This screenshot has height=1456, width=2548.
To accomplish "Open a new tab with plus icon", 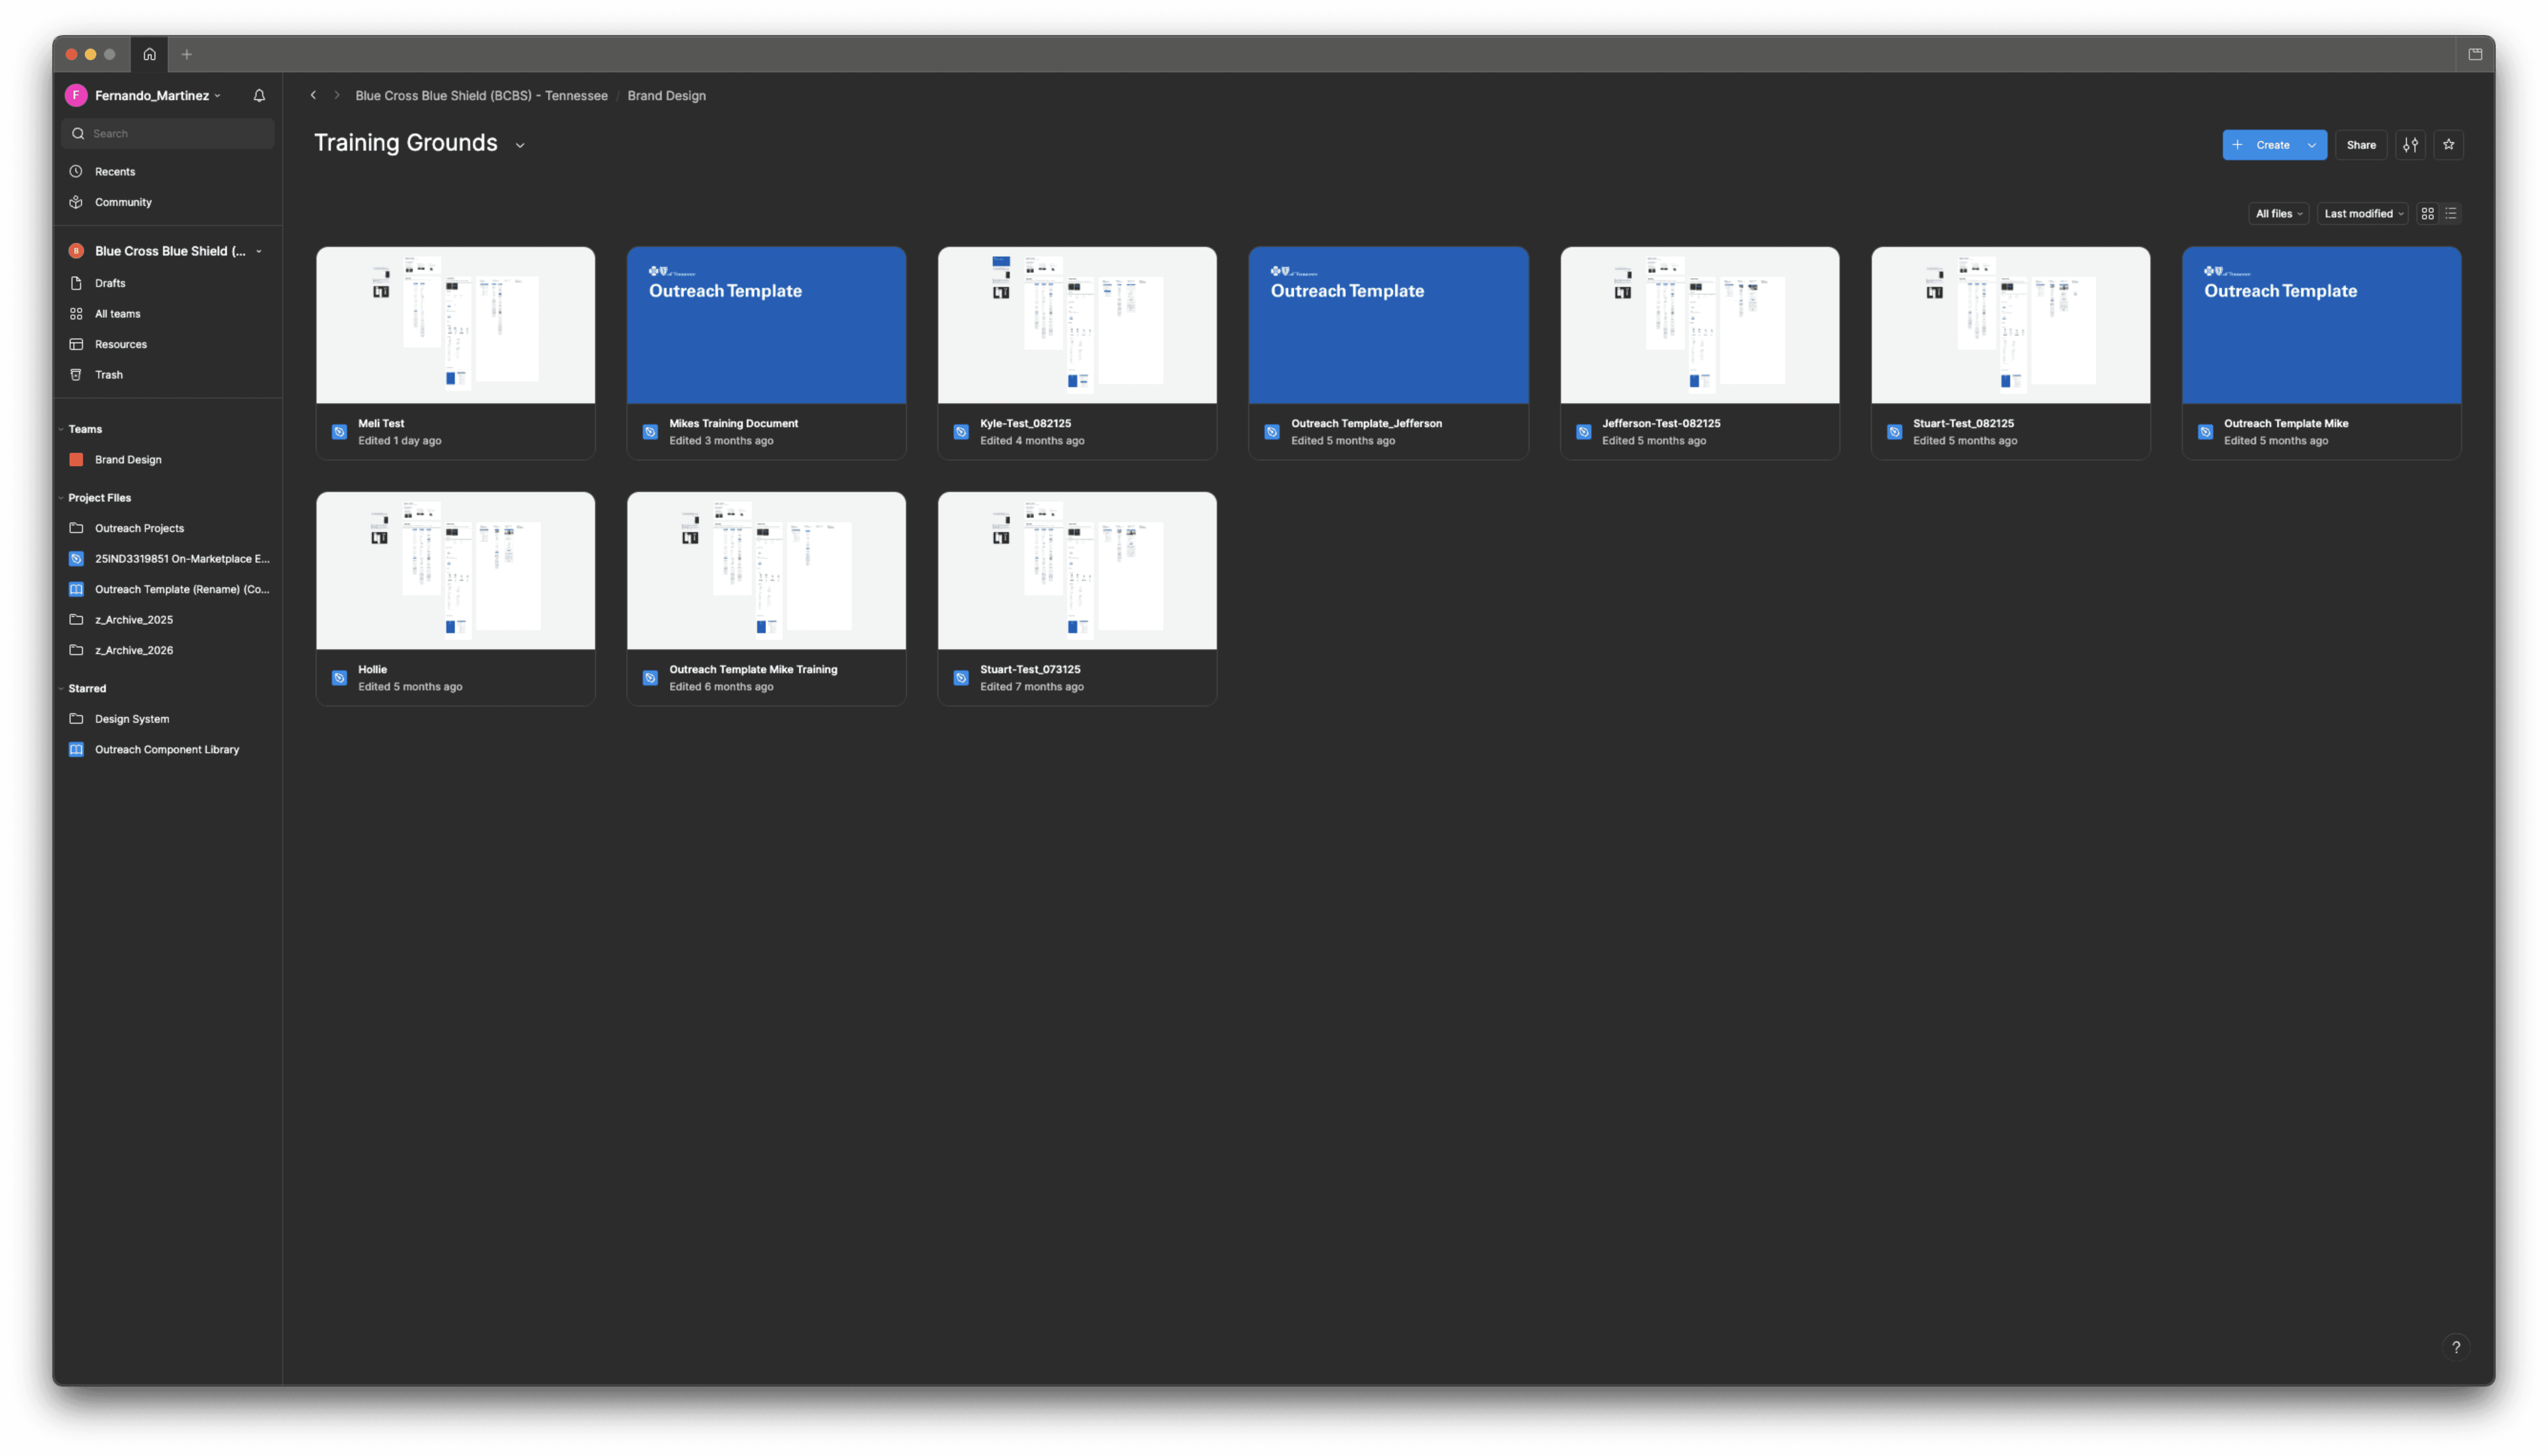I will (x=187, y=54).
